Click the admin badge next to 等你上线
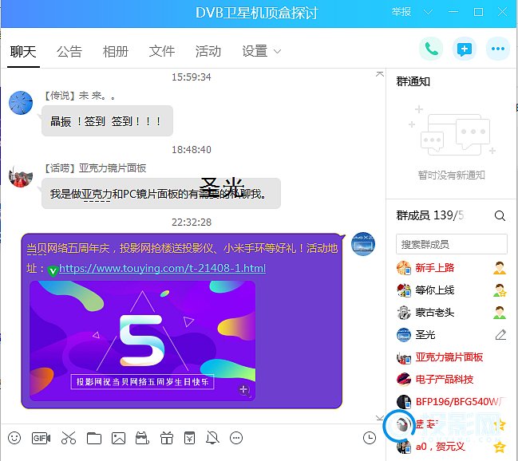This screenshot has width=518, height=461. [x=499, y=290]
